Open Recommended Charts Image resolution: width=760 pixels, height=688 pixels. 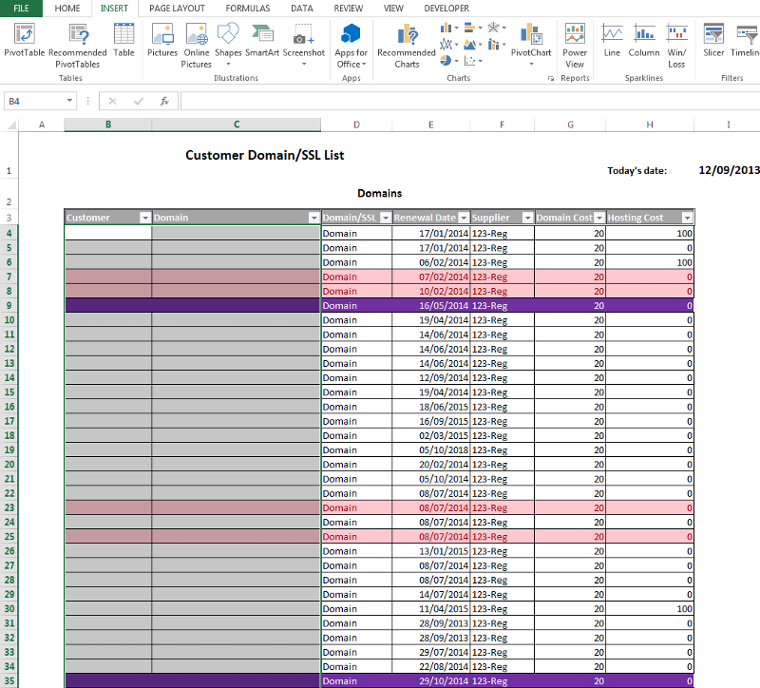[x=407, y=46]
